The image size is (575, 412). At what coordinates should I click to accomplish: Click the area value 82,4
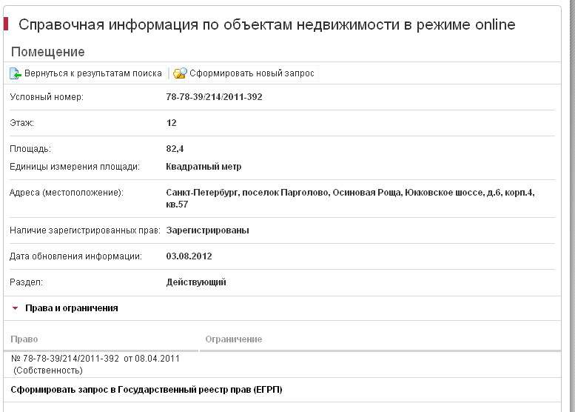click(x=175, y=149)
